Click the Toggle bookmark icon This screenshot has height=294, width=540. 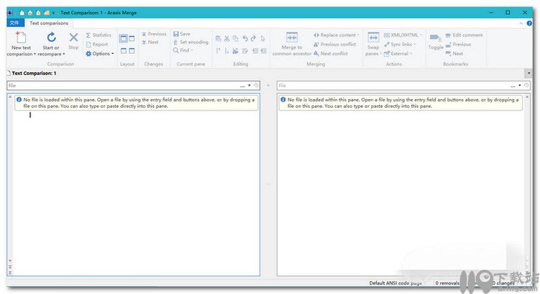click(x=435, y=38)
